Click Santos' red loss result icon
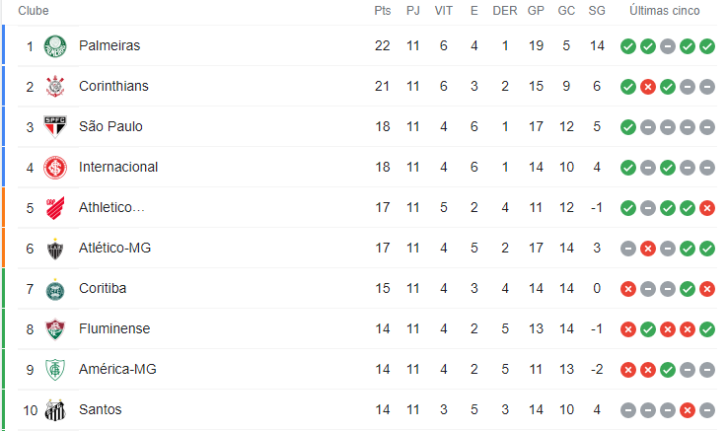Image resolution: width=727 pixels, height=431 pixels. 688,410
